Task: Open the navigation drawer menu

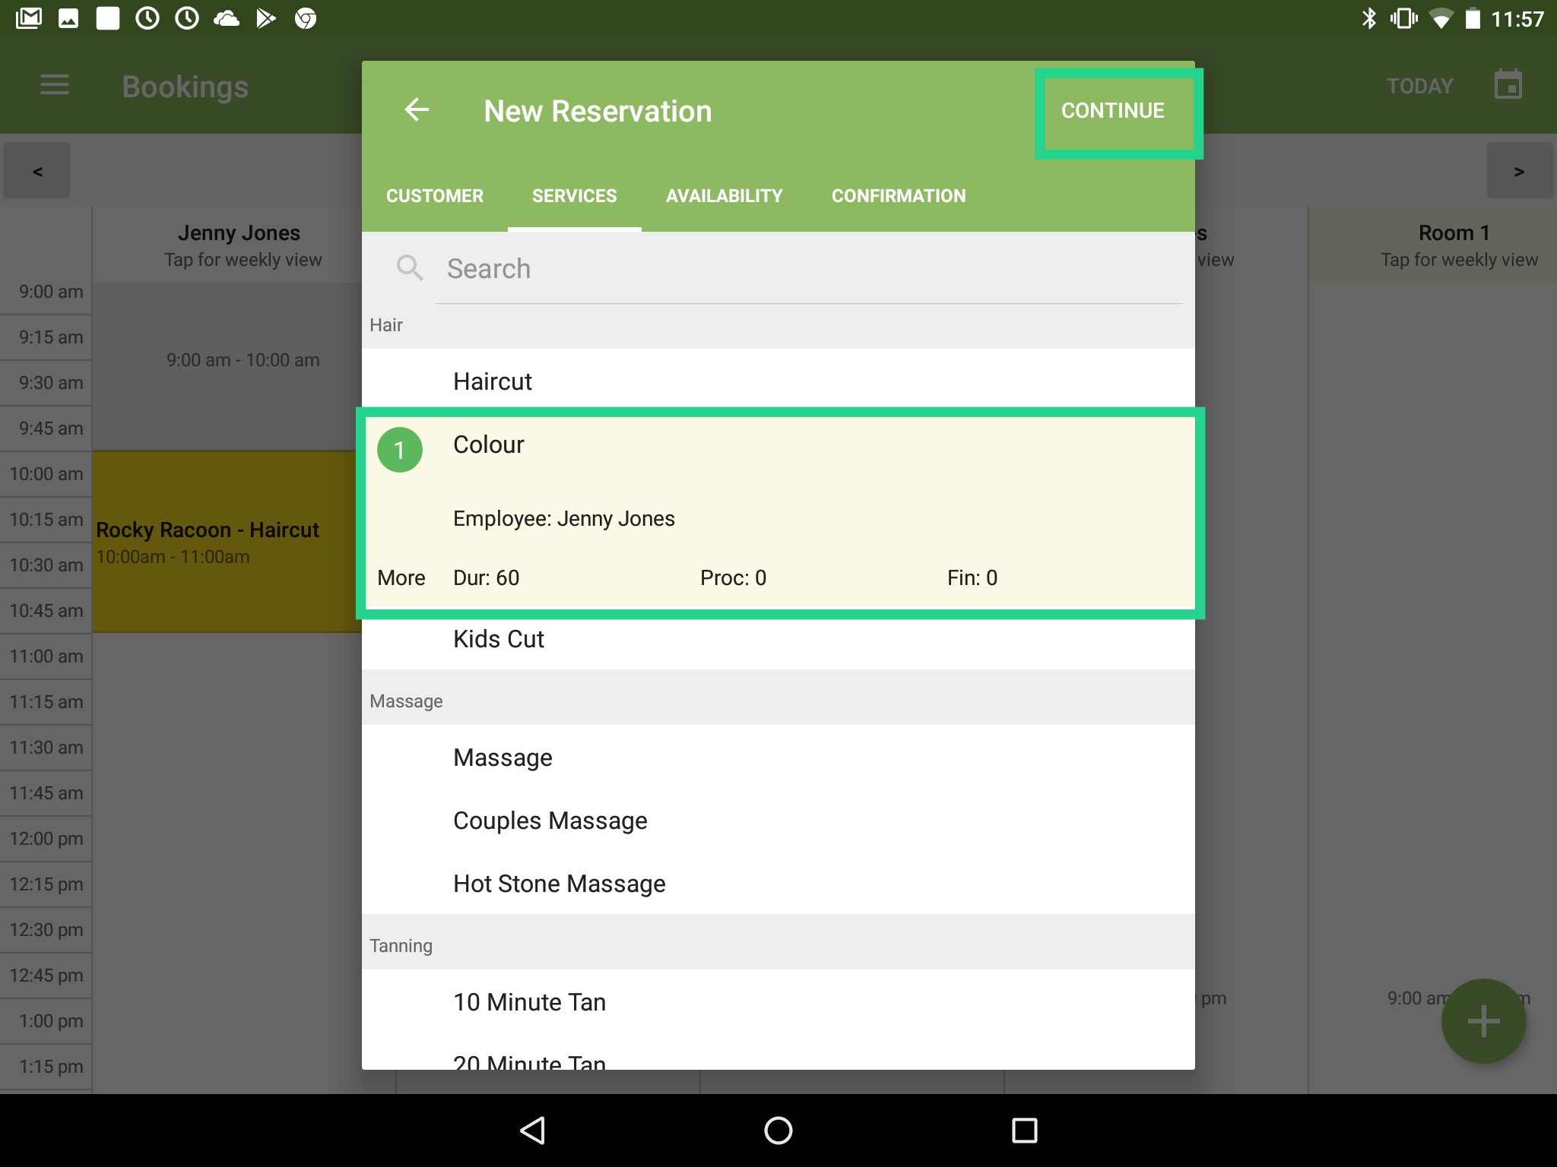Action: pos(54,85)
